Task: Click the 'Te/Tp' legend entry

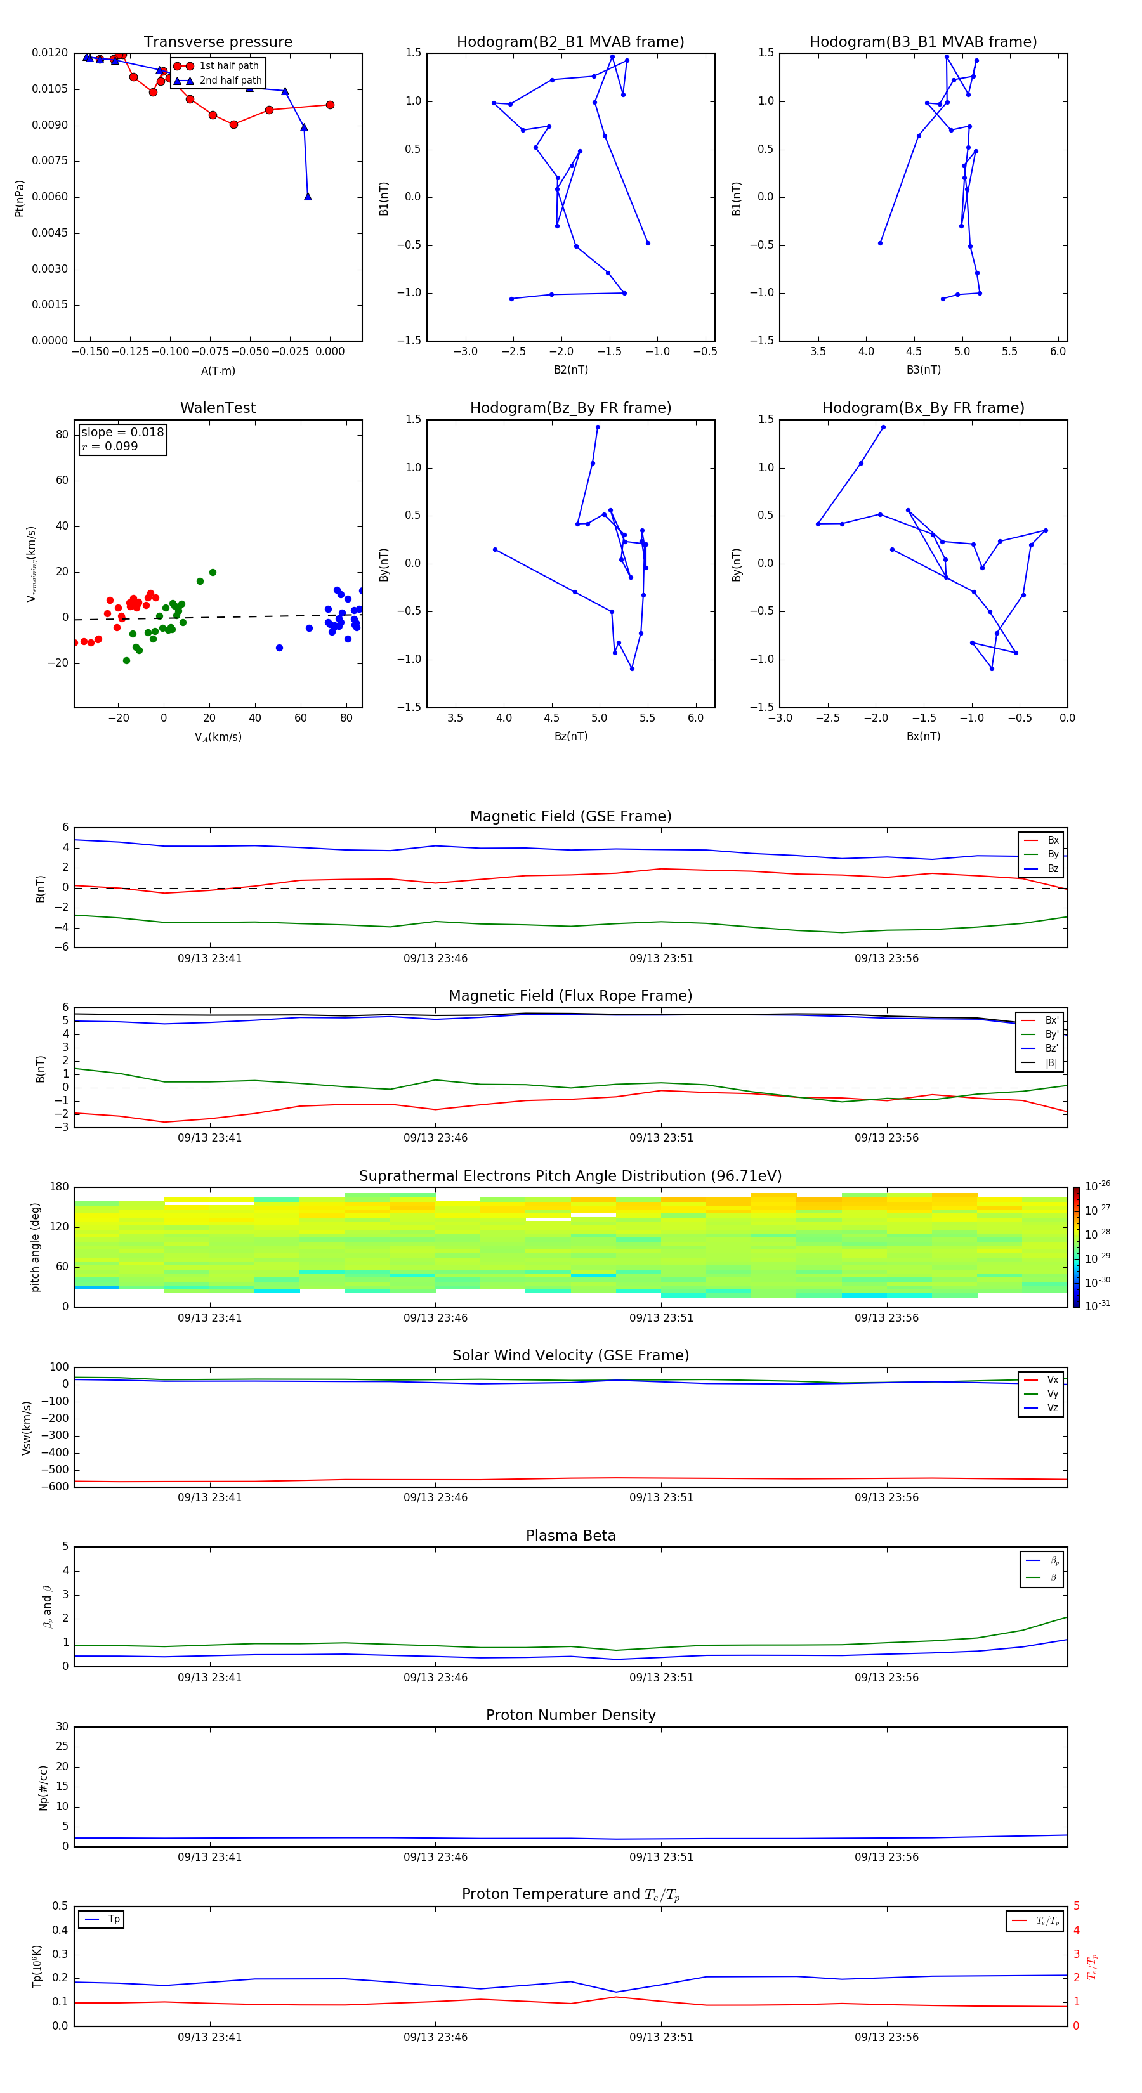Action: tap(1036, 1920)
